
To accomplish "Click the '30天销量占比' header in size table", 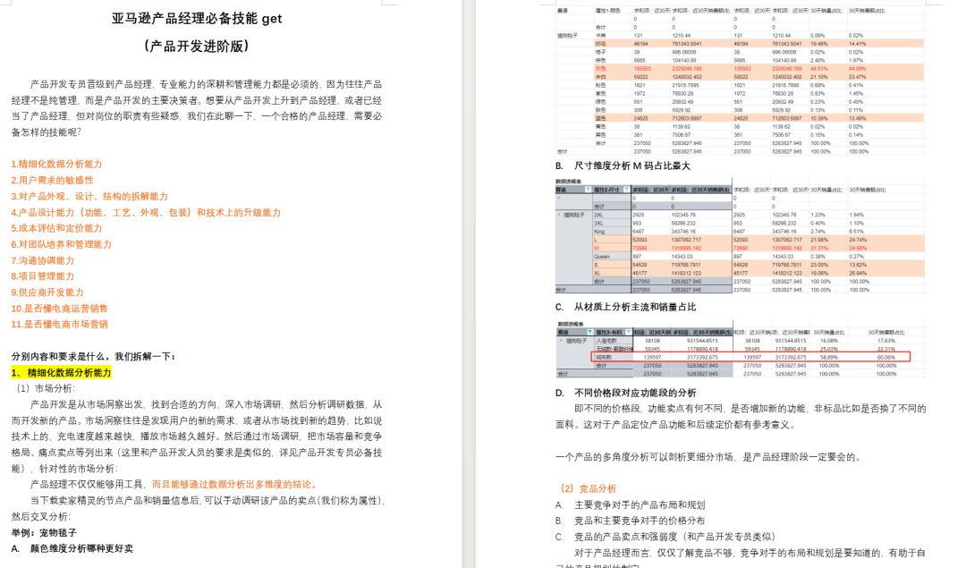I will pos(826,190).
